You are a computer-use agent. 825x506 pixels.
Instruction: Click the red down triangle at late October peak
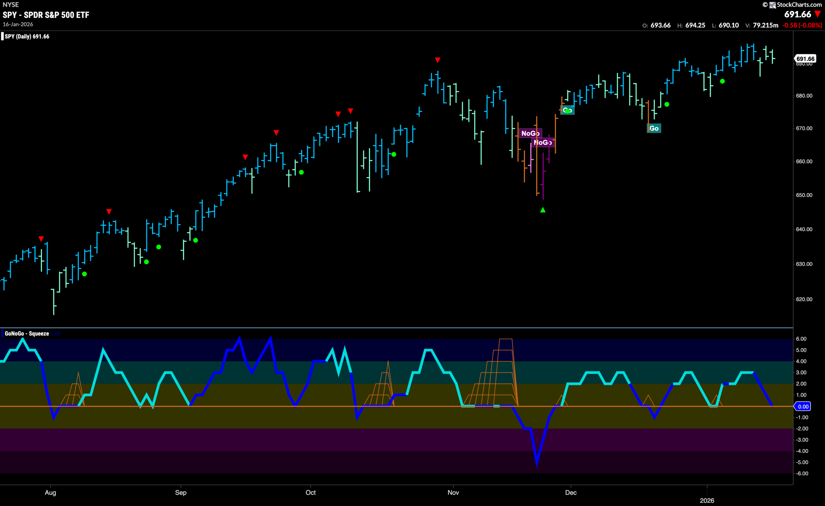click(437, 60)
